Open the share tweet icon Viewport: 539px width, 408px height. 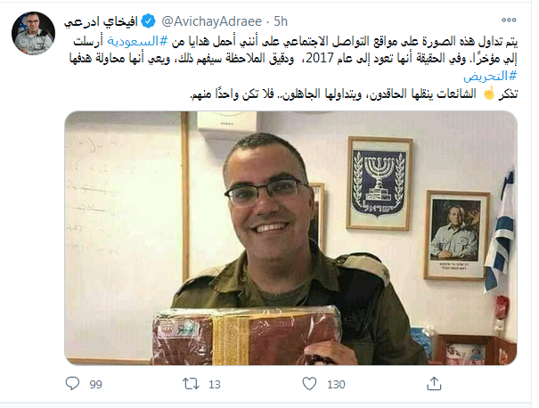434,384
